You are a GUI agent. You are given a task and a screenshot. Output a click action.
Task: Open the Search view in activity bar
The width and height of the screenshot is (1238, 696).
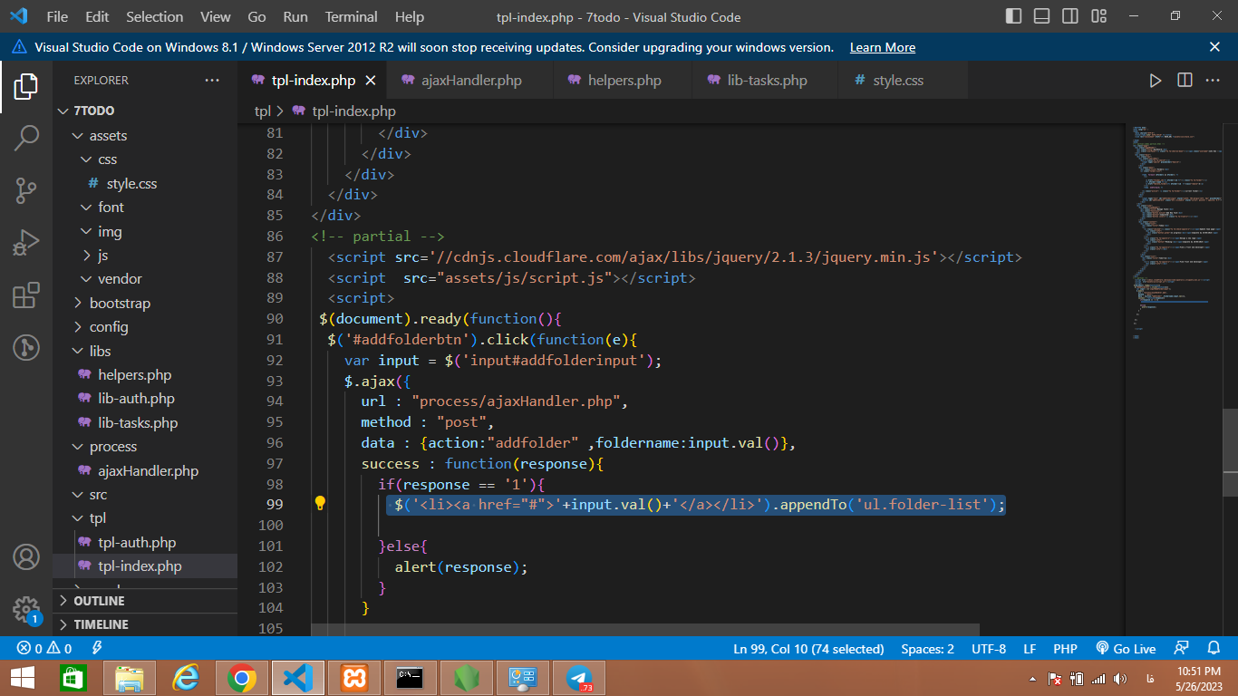click(x=26, y=138)
